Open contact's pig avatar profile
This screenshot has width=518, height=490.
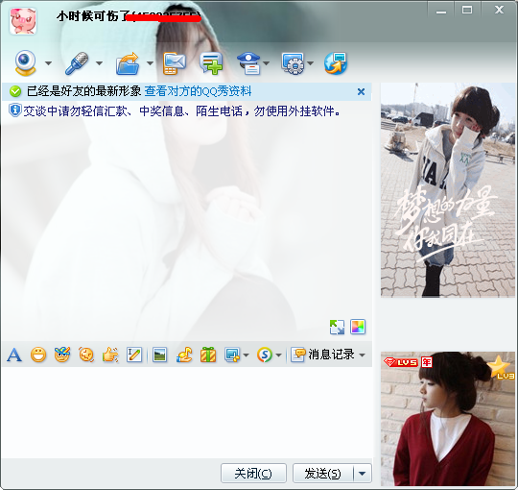pos(23,21)
